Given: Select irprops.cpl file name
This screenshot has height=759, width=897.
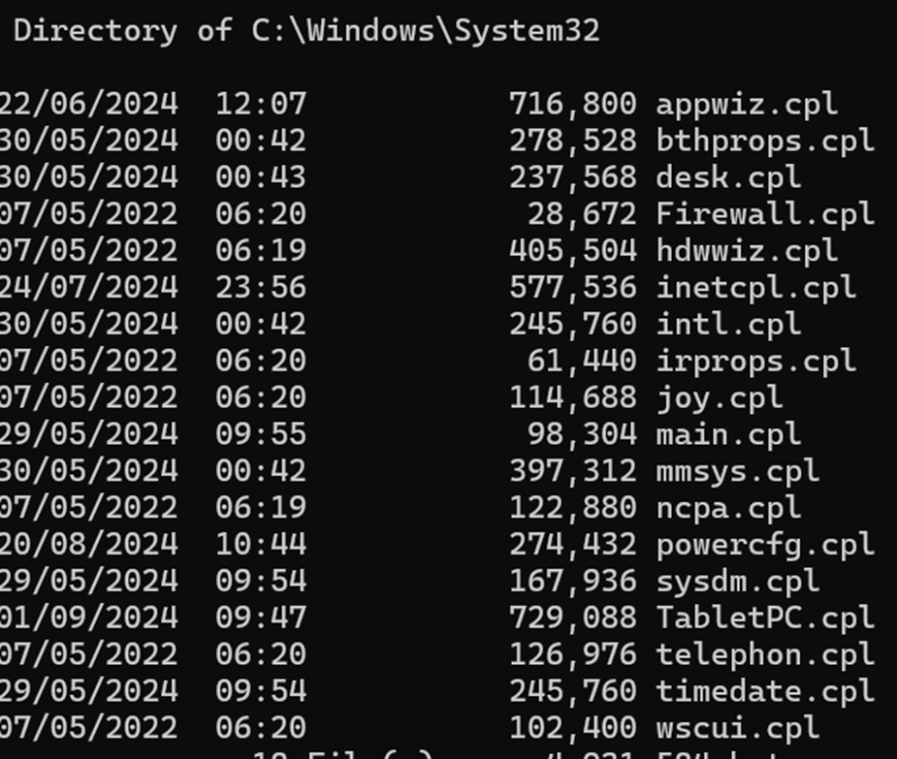Looking at the screenshot, I should [757, 362].
